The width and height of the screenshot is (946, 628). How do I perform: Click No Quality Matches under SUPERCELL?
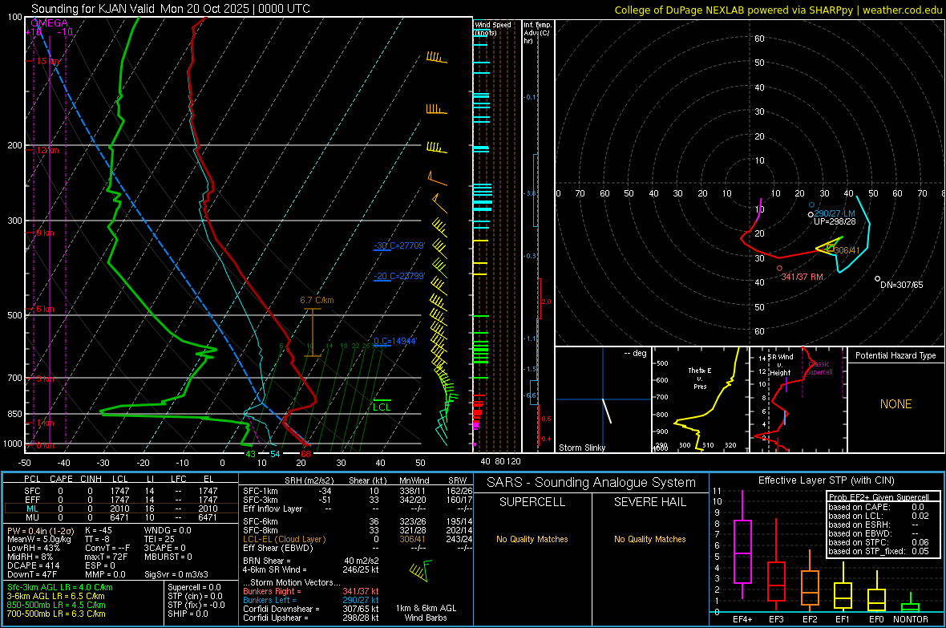(x=532, y=539)
